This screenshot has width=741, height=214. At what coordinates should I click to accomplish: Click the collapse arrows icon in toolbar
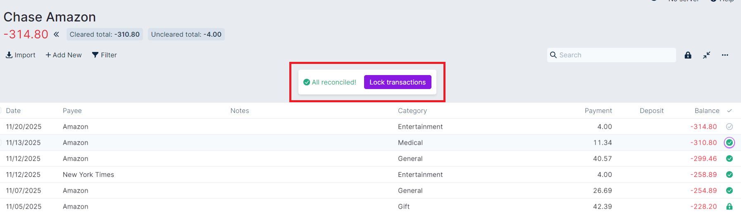(x=707, y=55)
